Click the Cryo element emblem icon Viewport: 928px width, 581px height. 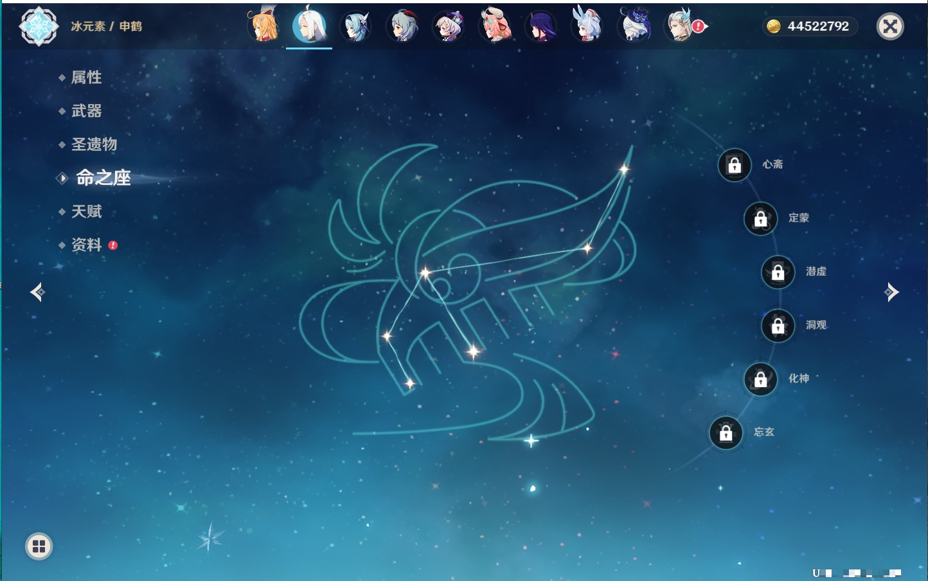(39, 26)
